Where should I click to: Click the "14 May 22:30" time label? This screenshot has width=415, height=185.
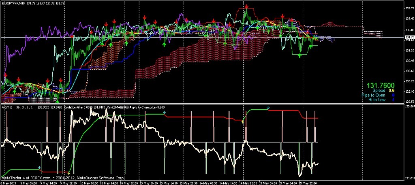point(248,183)
